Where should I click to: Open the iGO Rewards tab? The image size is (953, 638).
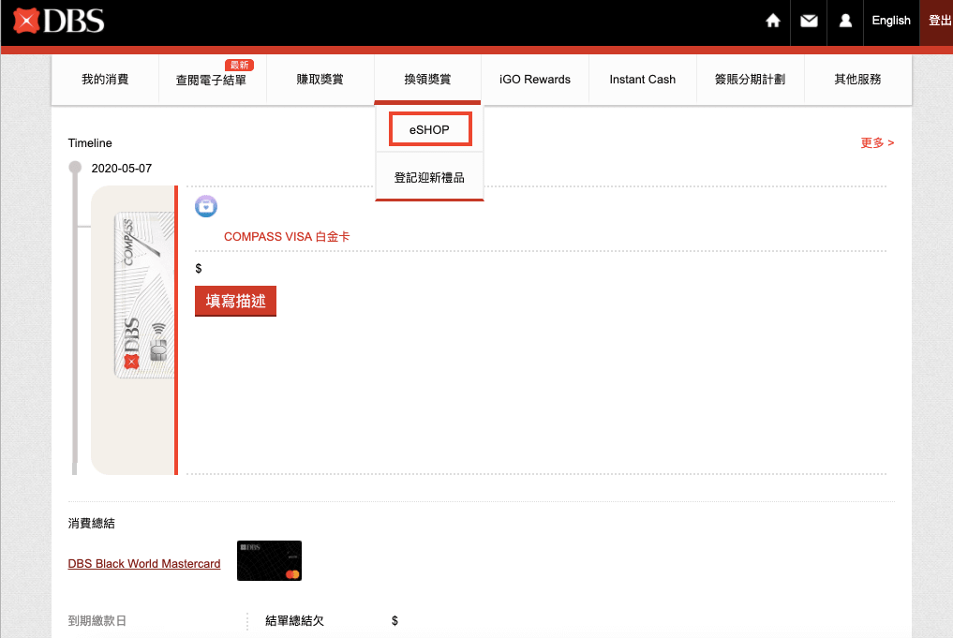tap(535, 80)
